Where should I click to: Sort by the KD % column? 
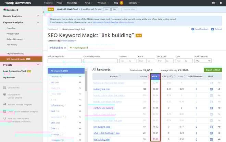pos(155,76)
